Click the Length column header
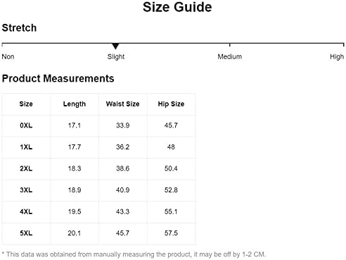The image size is (346, 260). coord(75,104)
